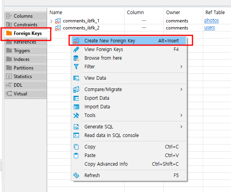Choose Copy Advanced Info
This screenshot has height=192, width=231.
(x=129, y=164)
